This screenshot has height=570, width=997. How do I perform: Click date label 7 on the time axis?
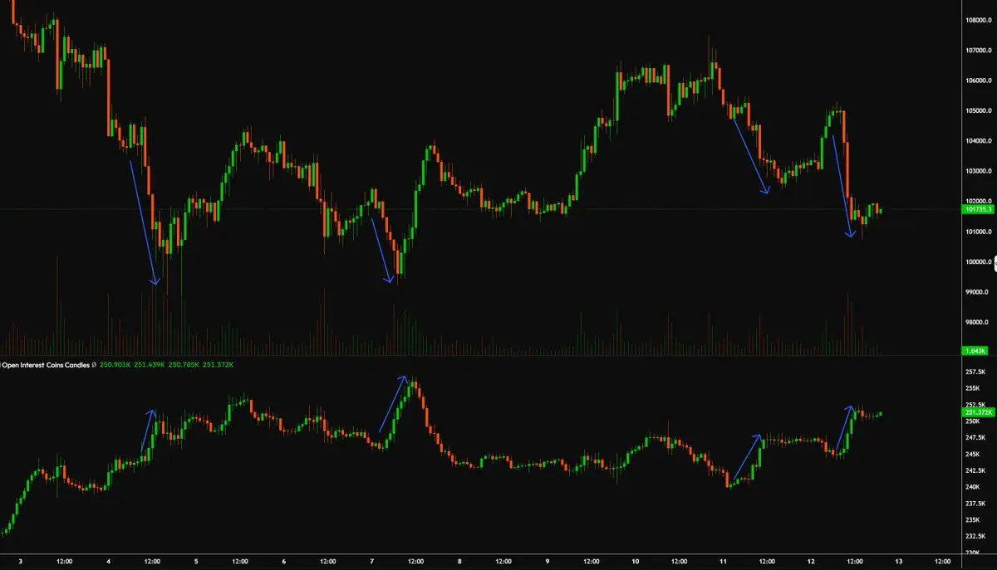(372, 562)
